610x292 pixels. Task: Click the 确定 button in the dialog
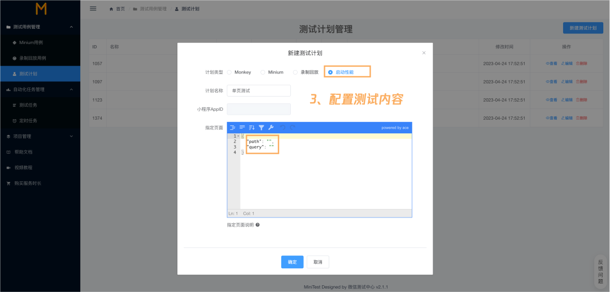[x=292, y=262]
